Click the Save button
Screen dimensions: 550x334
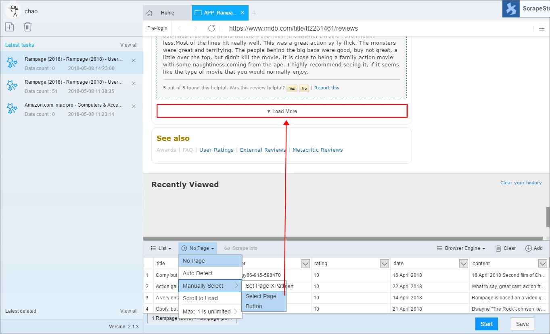(522, 324)
